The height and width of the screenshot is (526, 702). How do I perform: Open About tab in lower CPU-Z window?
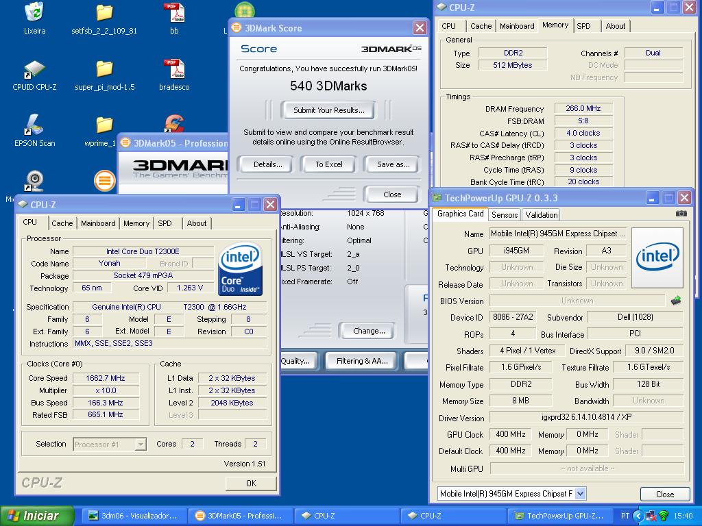pyautogui.click(x=197, y=223)
